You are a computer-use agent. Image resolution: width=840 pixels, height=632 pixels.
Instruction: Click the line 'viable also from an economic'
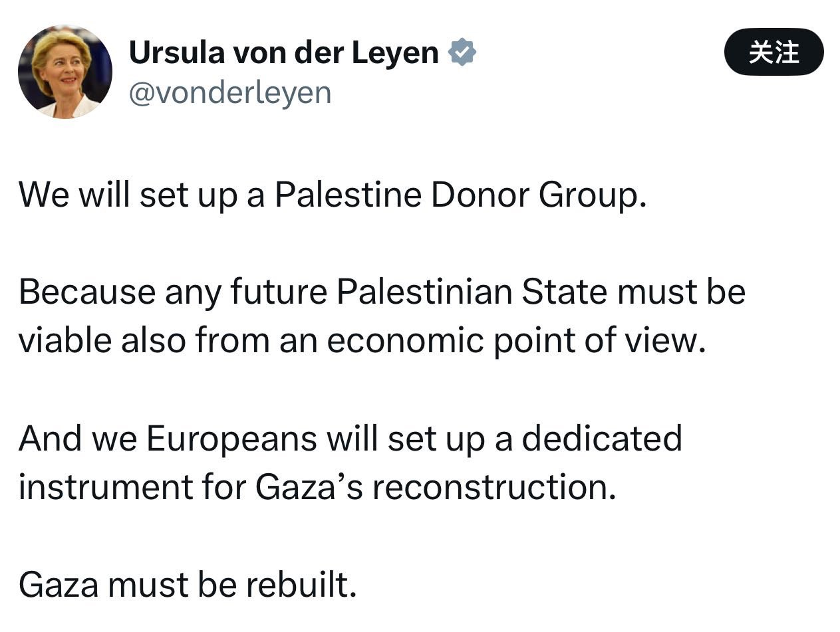click(362, 342)
